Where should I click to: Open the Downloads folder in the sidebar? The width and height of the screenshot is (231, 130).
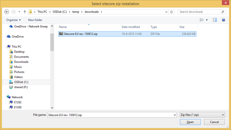click(x=21, y=62)
